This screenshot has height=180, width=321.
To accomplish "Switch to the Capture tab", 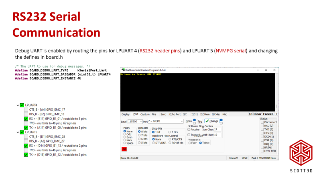I will point(145,114).
